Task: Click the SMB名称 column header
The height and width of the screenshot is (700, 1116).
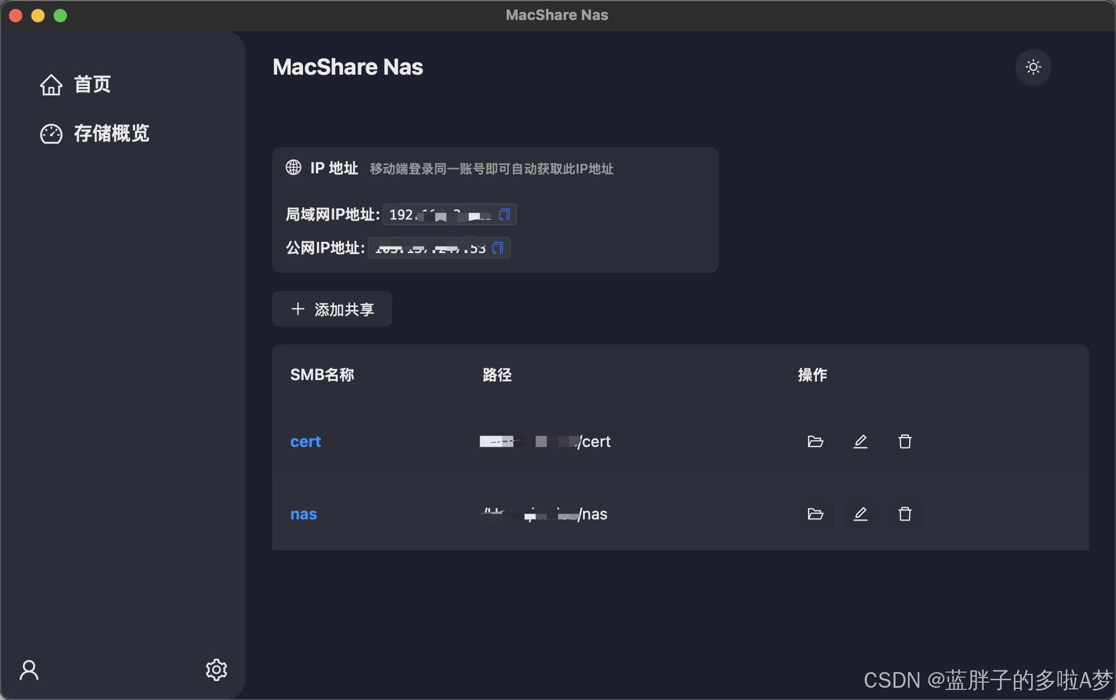Action: (322, 375)
